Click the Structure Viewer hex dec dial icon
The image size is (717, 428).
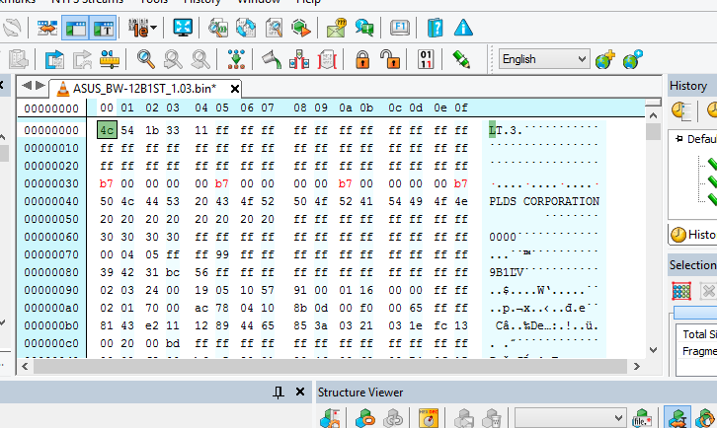428,418
